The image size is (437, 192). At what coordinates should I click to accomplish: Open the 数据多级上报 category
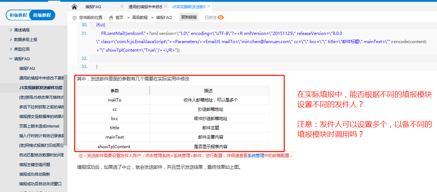[x=26, y=40]
